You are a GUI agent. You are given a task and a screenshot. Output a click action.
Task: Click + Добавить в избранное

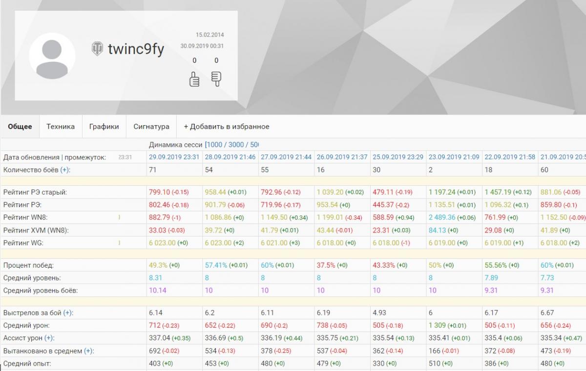227,126
